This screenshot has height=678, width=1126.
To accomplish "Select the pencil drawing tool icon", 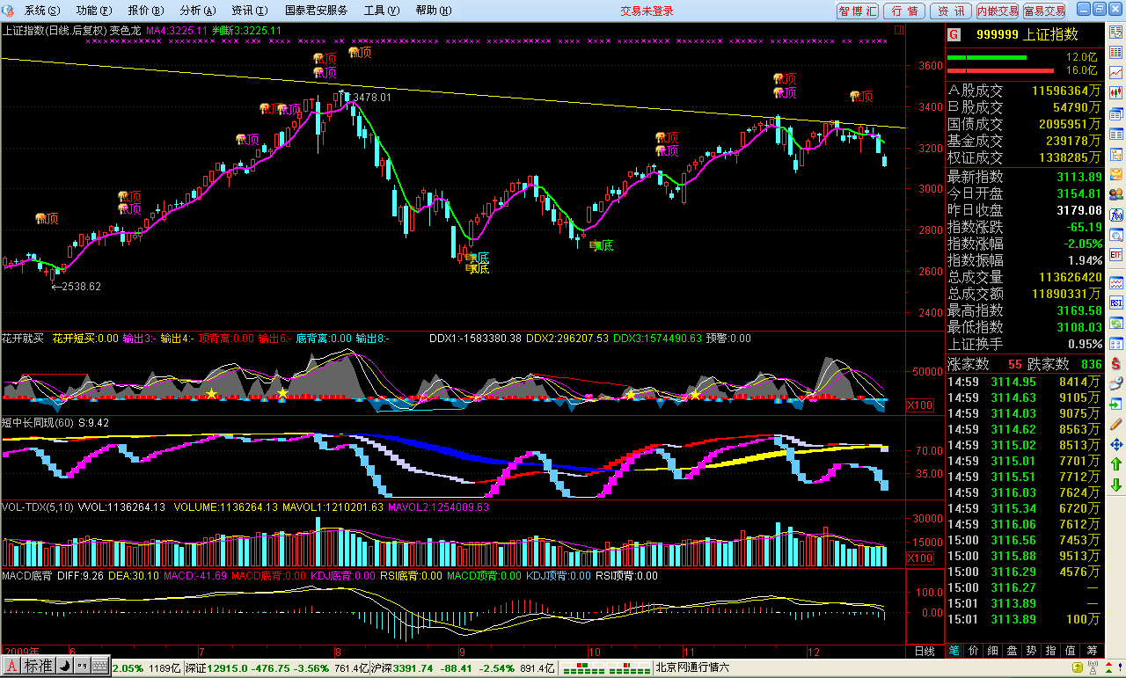I will (1115, 424).
